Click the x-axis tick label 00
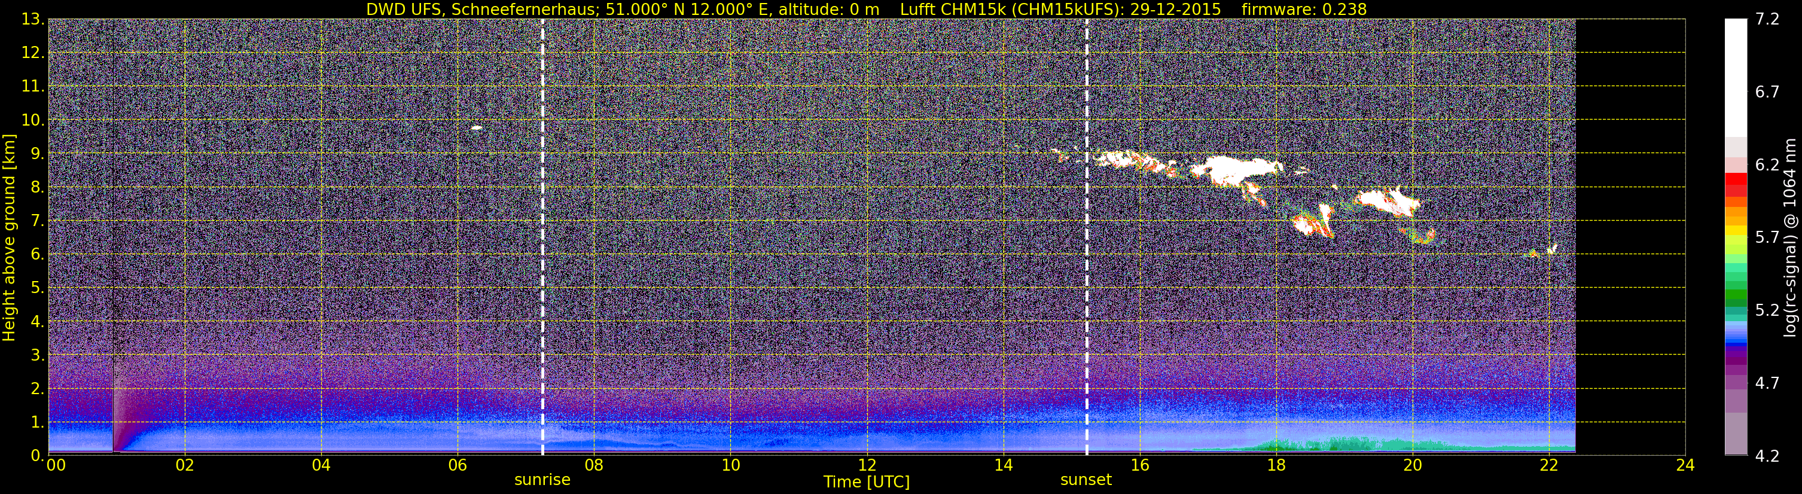Viewport: 1802px width, 494px height. pos(56,466)
